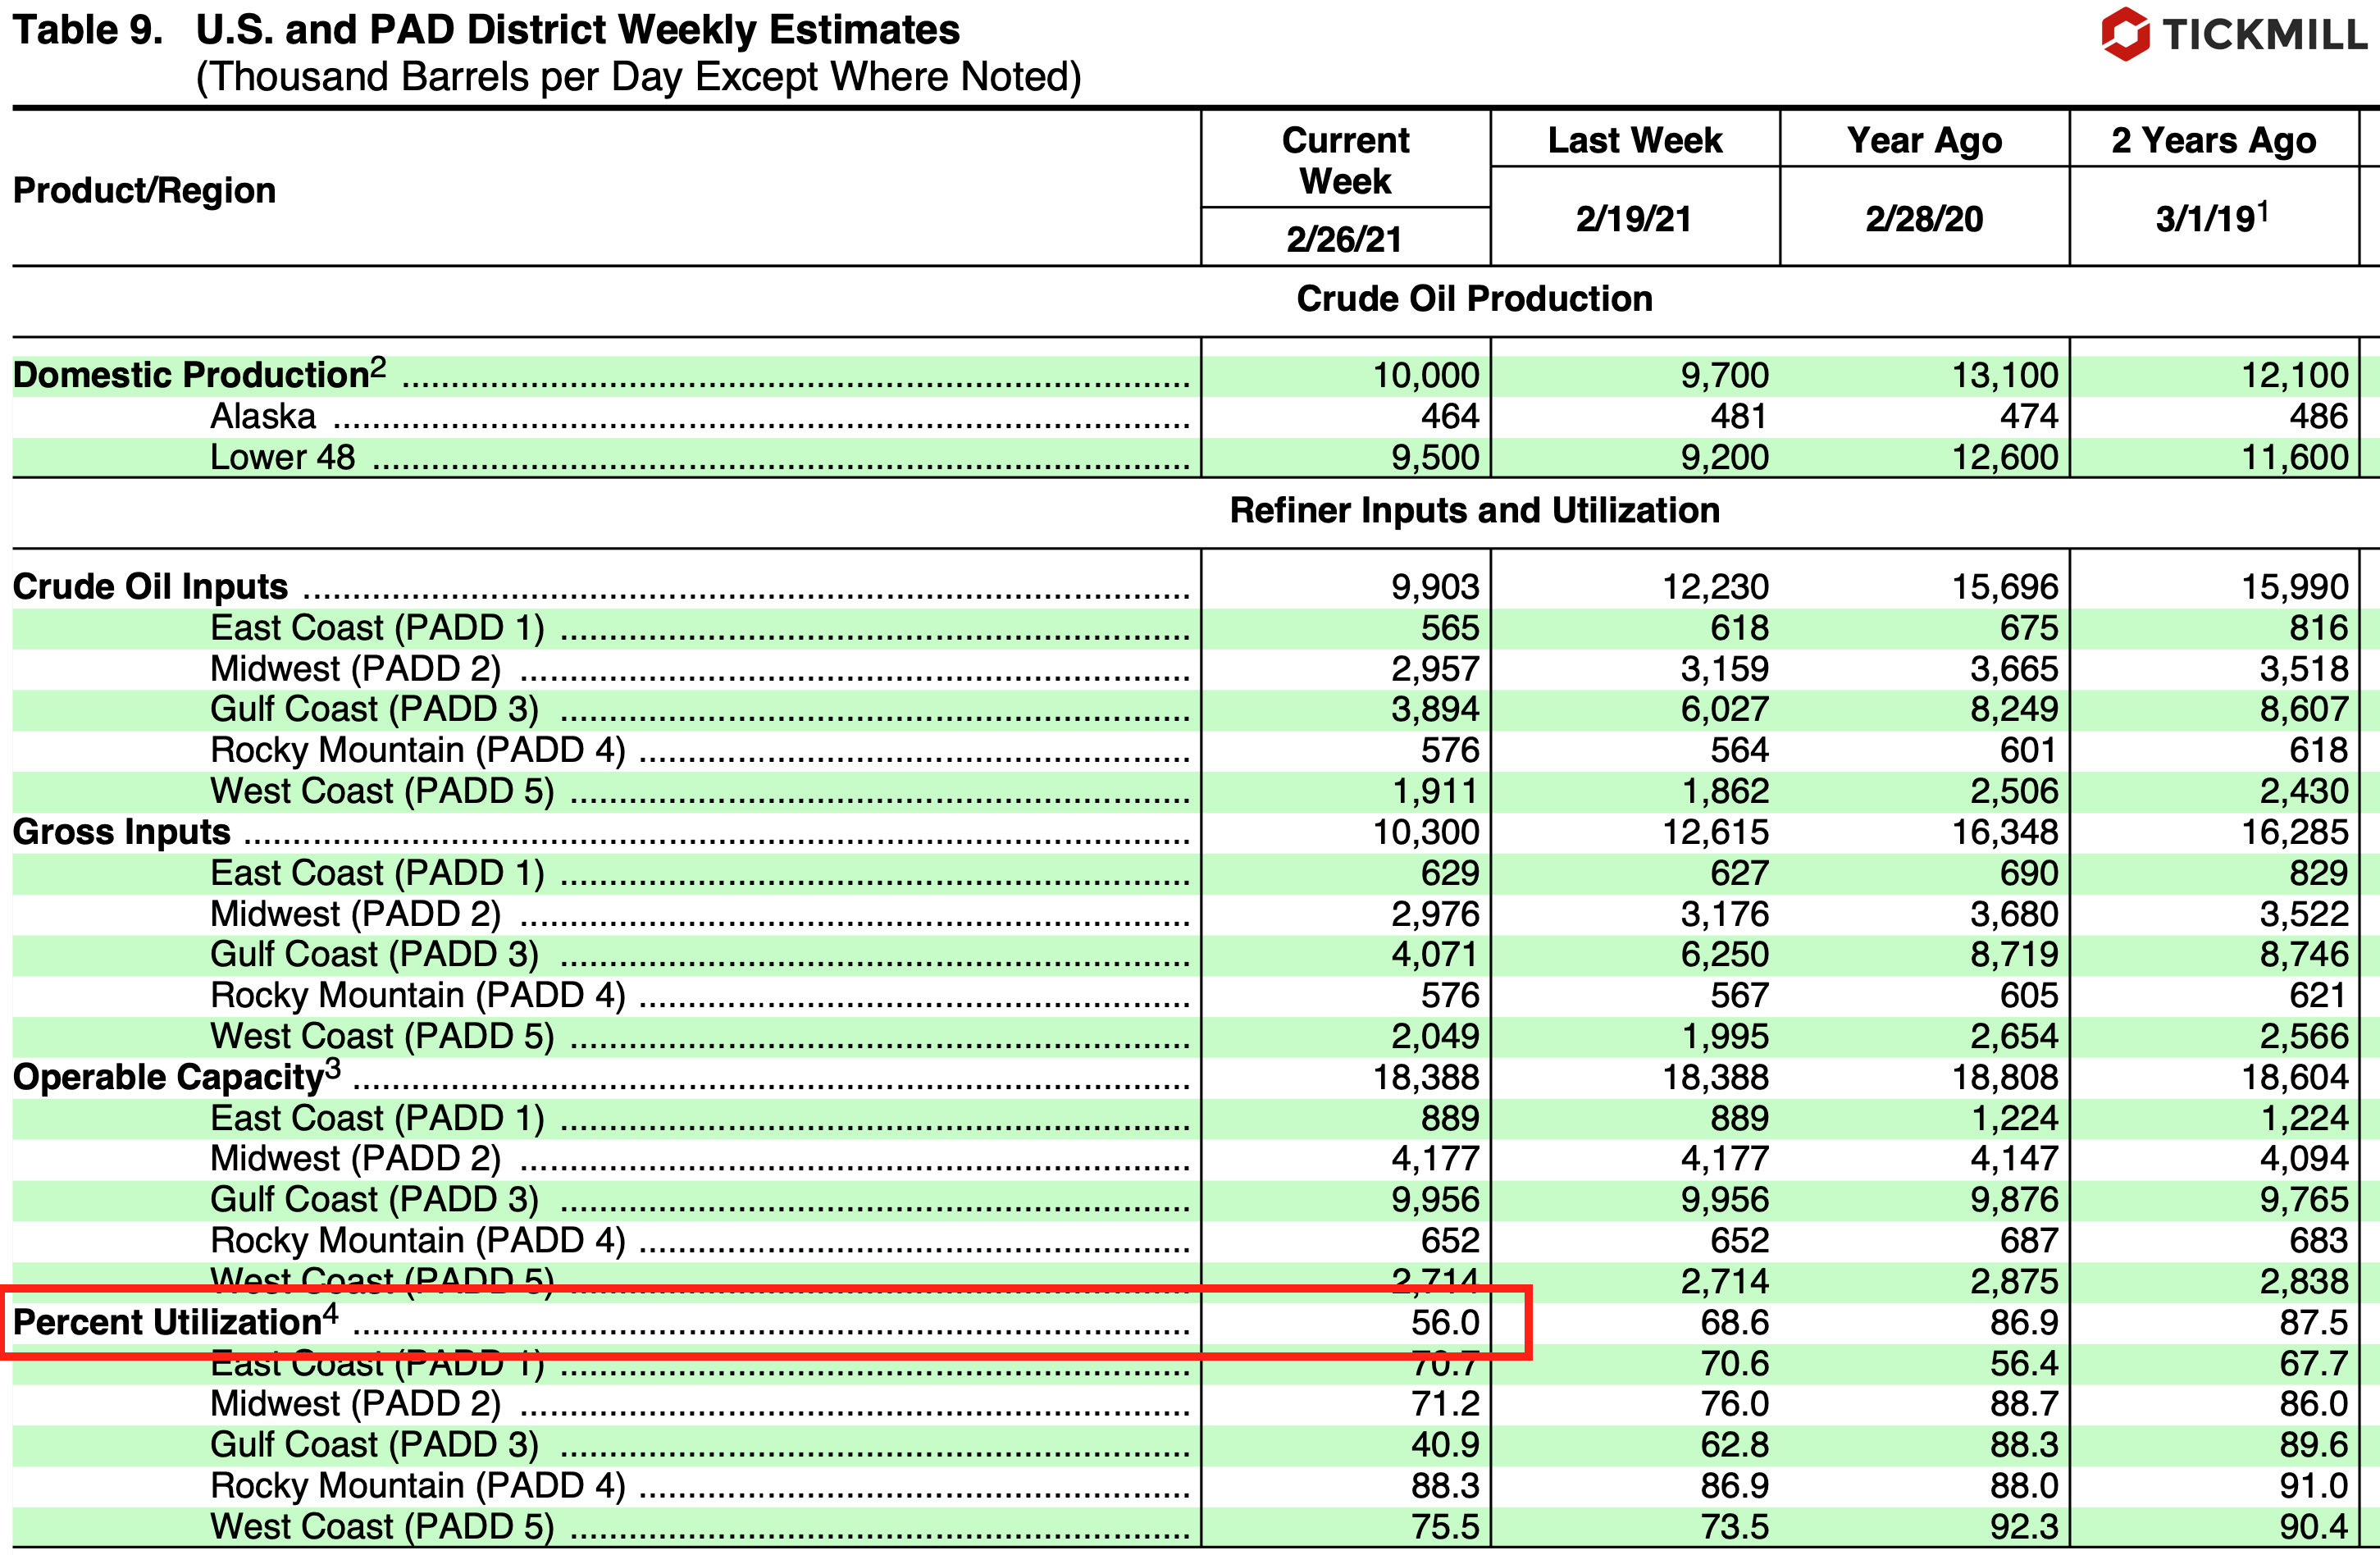Click the Product/Region header label
Viewport: 2380px width, 1555px height.
144,190
